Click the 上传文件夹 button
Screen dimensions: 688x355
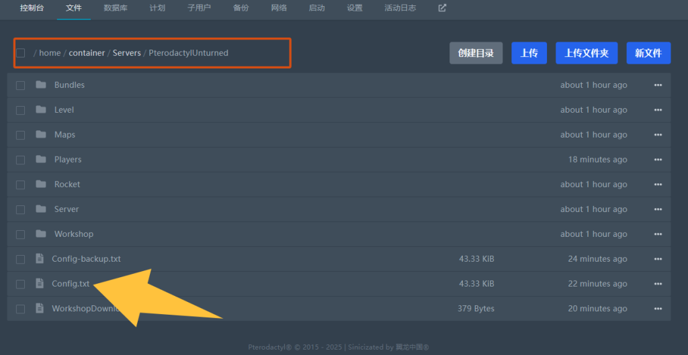587,53
